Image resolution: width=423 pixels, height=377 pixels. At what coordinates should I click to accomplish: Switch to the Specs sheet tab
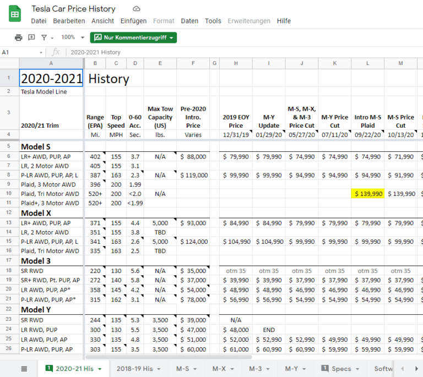pyautogui.click(x=341, y=369)
